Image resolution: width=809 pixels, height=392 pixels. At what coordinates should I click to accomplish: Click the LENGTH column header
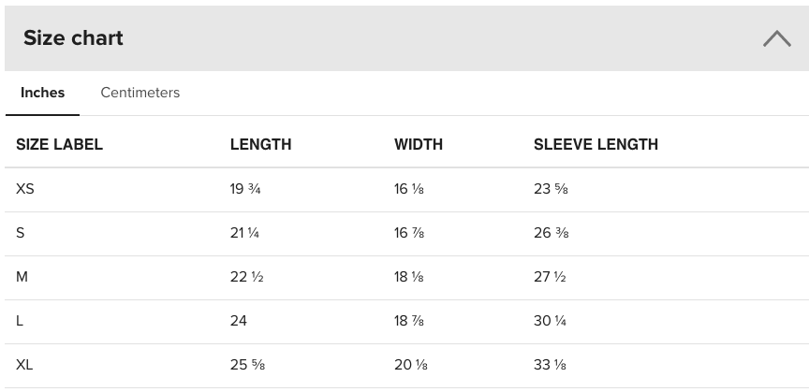[x=260, y=145]
